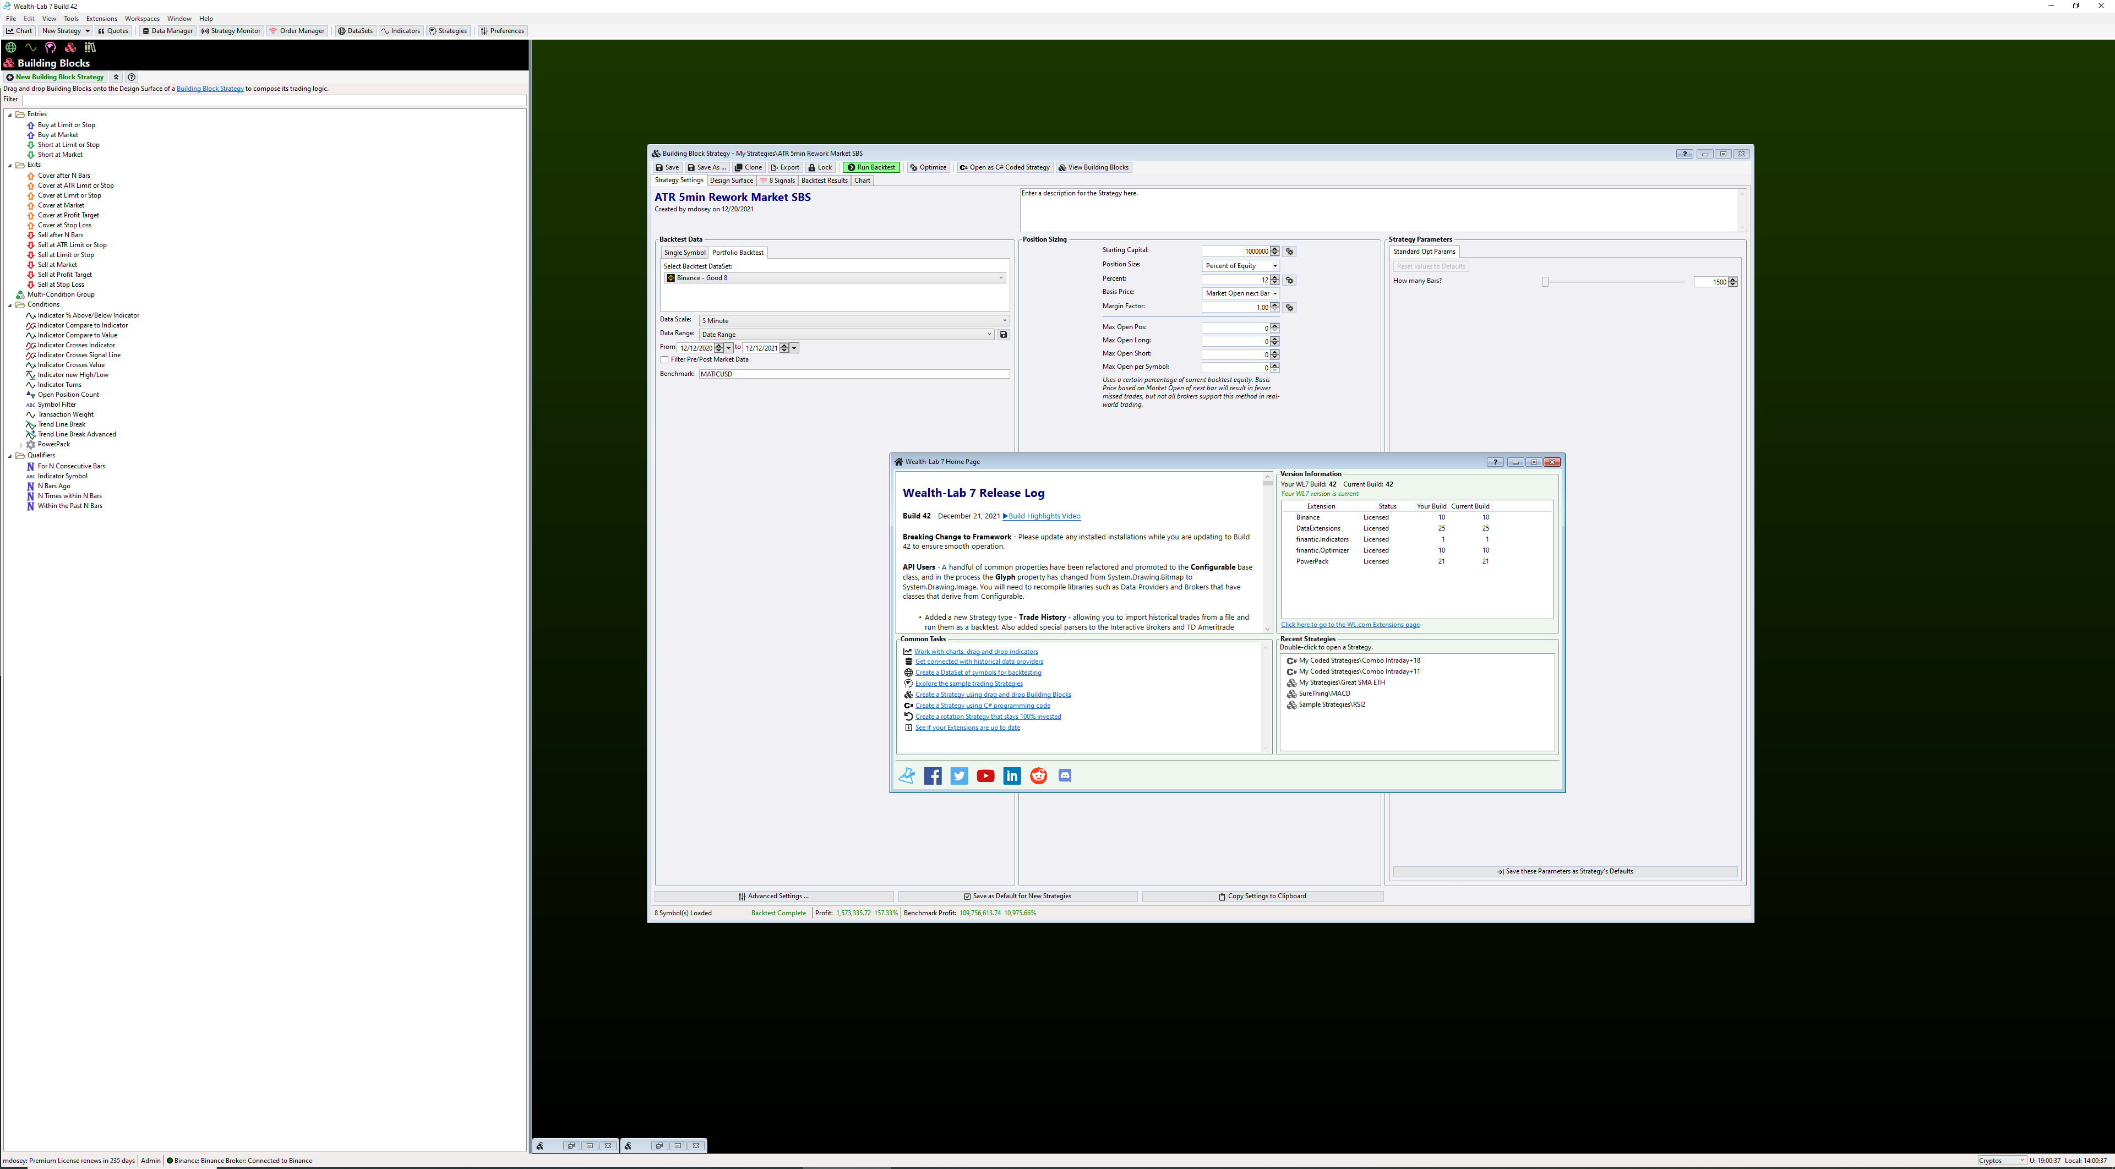The width and height of the screenshot is (2115, 1169).
Task: Click Explore the sample trading Strategies link
Action: pos(969,684)
